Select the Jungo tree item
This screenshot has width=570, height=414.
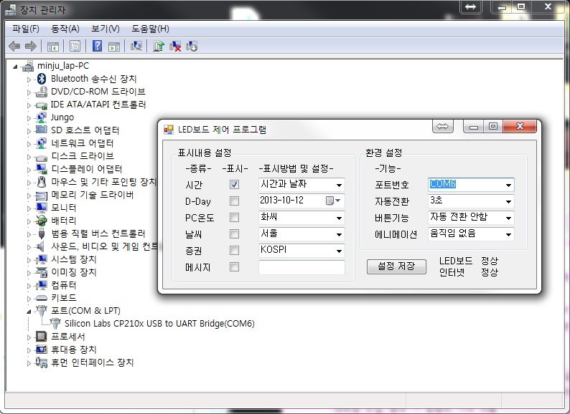62,117
